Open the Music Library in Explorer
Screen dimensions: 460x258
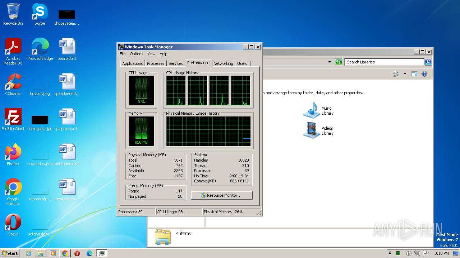pos(319,110)
